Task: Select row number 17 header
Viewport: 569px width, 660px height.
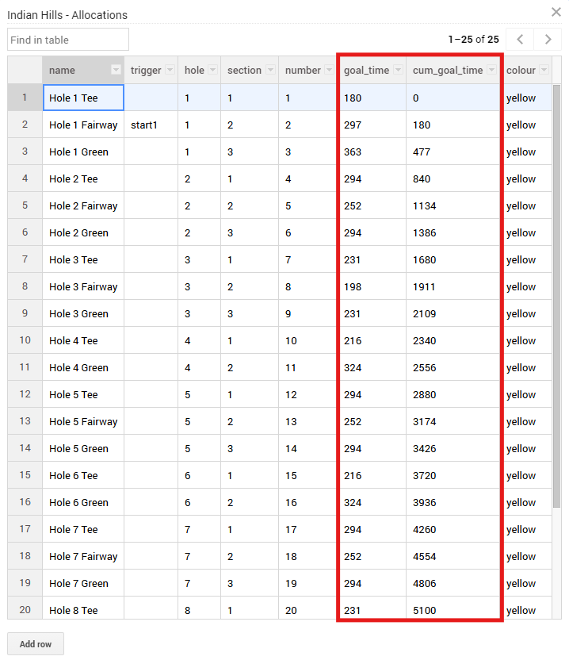Action: (25, 529)
